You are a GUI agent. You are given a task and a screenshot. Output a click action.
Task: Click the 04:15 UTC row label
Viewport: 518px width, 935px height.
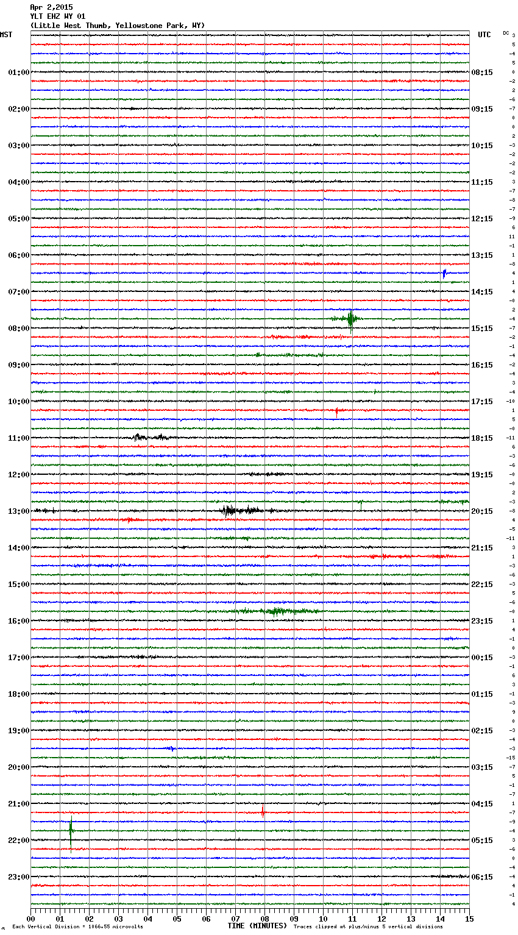pyautogui.click(x=482, y=804)
